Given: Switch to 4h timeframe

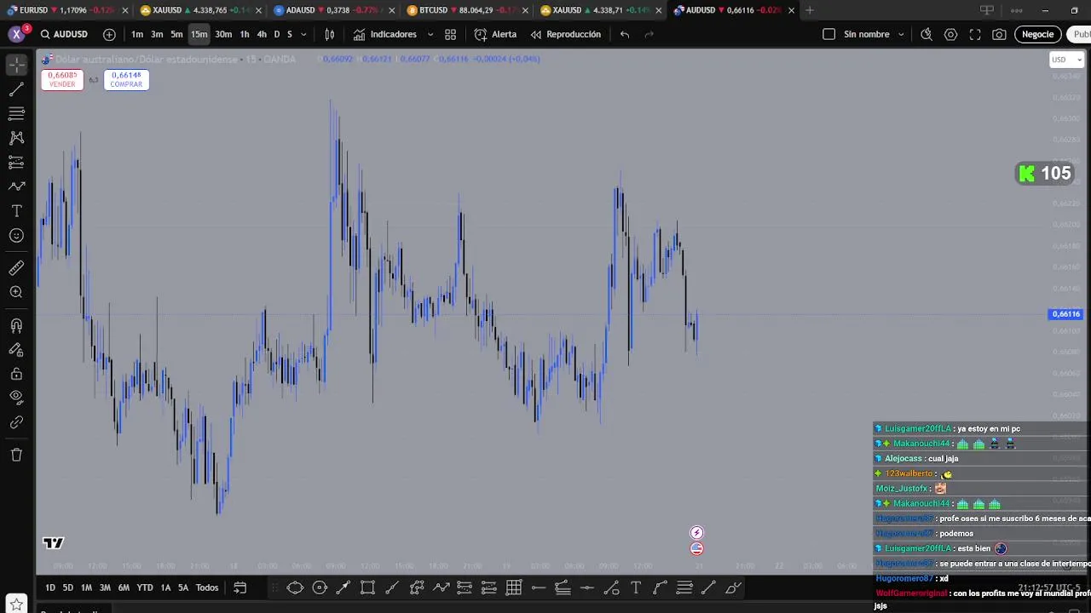Looking at the screenshot, I should 262,34.
